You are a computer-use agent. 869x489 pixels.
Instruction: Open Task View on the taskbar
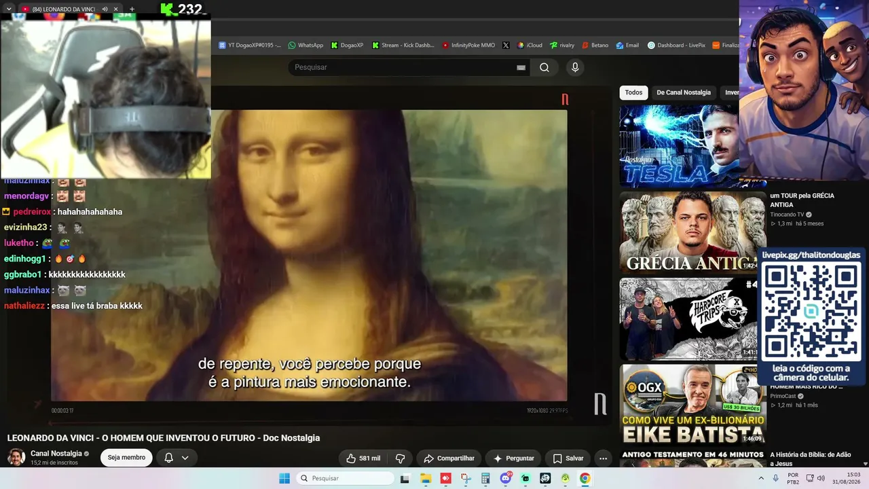click(405, 478)
